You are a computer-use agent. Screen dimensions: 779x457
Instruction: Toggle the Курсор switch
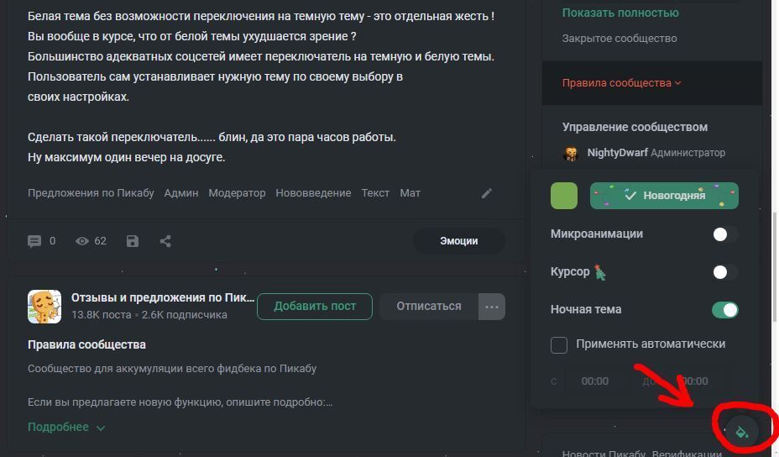point(724,272)
